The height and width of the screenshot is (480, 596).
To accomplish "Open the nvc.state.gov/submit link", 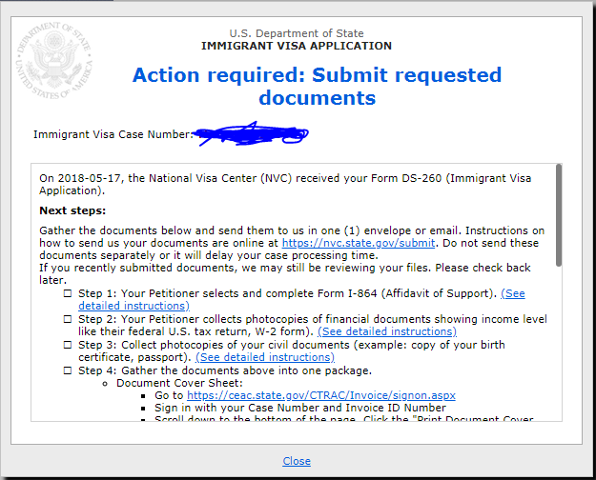I will tap(358, 243).
